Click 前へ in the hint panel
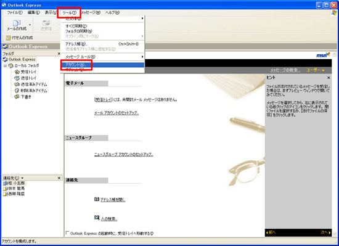Image resolution: width=339 pixels, height=246 pixels. tap(271, 232)
